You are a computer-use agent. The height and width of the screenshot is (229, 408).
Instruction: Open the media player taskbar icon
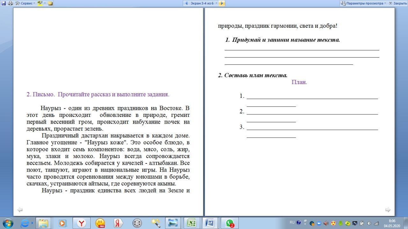(62, 223)
